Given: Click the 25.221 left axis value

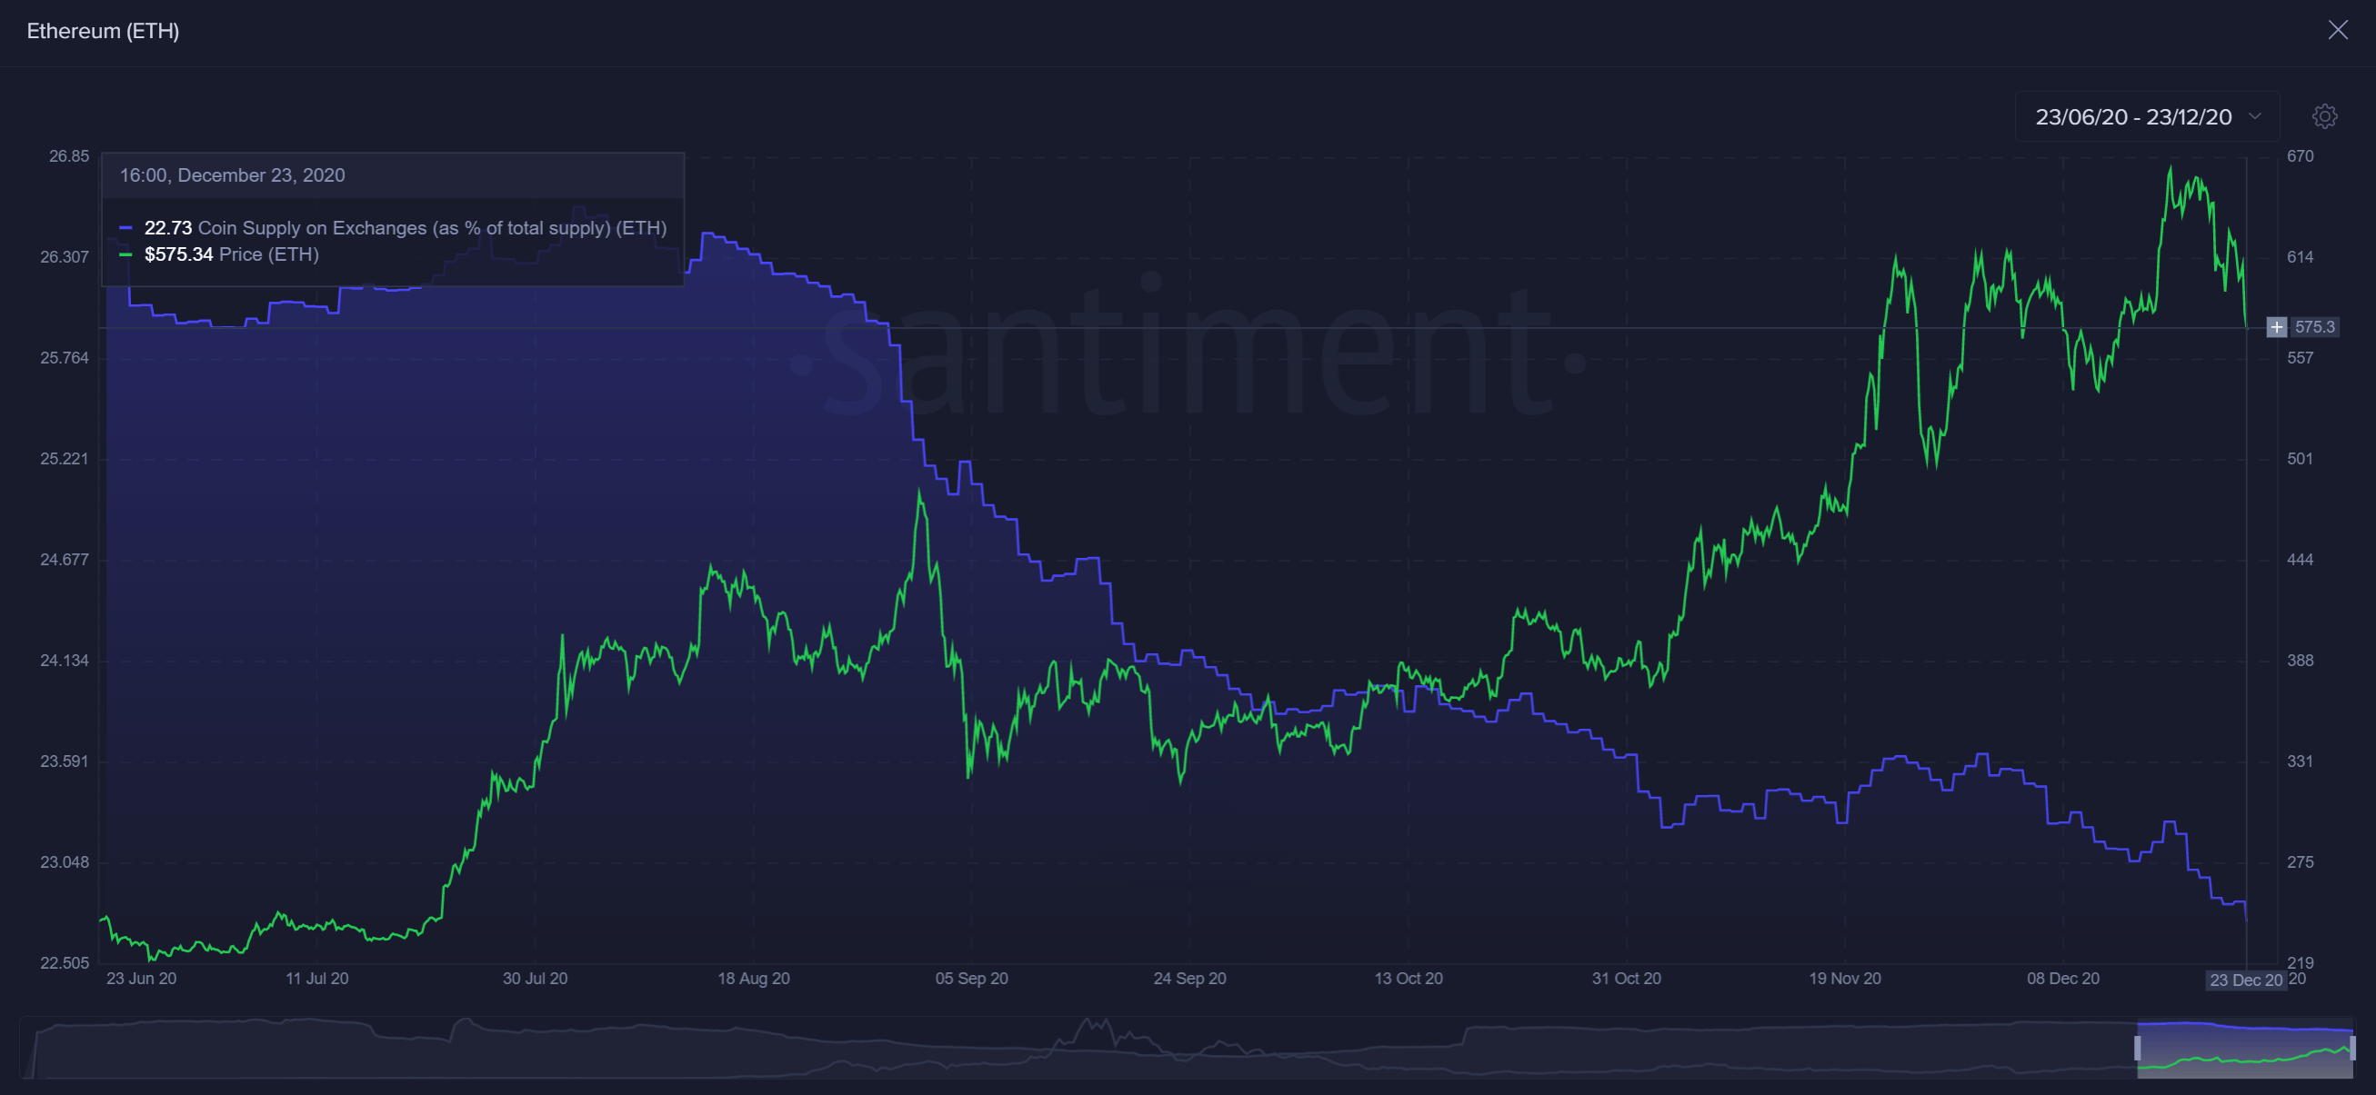Looking at the screenshot, I should click(x=65, y=459).
